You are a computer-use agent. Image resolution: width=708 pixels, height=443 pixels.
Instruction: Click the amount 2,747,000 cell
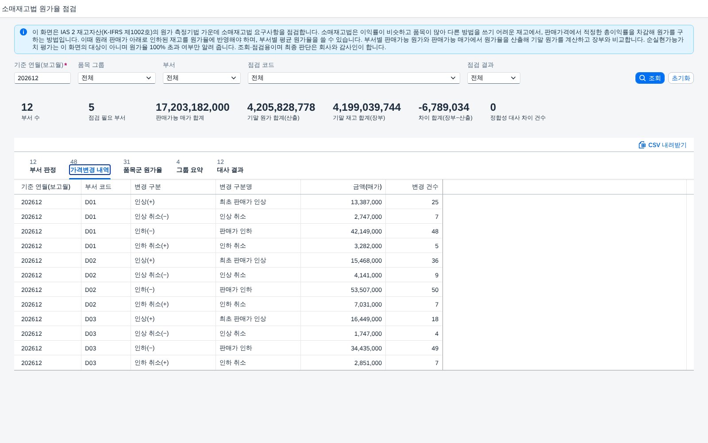(343, 217)
